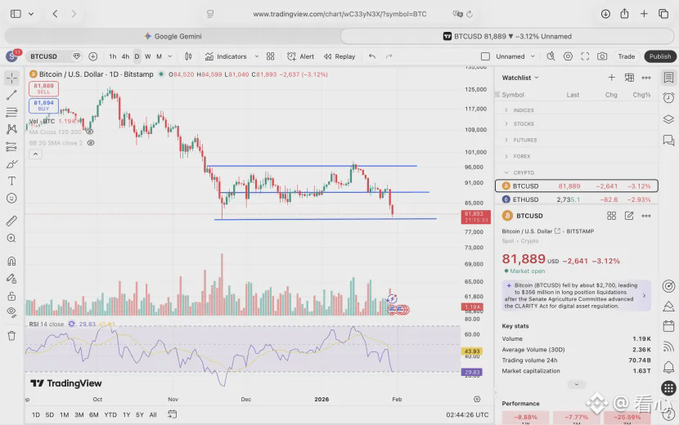Screen dimensions: 679x425
Task: Switch to the 4h timeframe
Action: [x=125, y=56]
